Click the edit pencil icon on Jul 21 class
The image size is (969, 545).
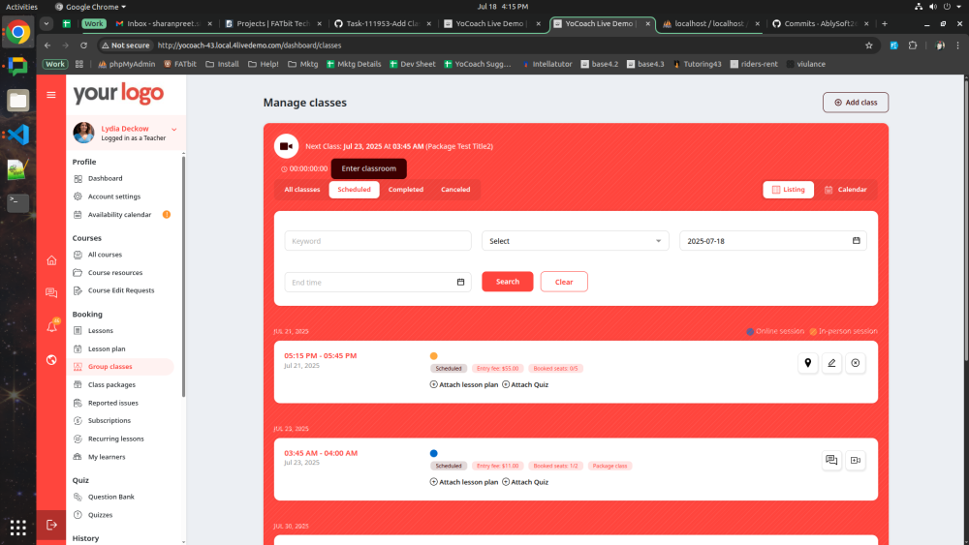(x=831, y=363)
